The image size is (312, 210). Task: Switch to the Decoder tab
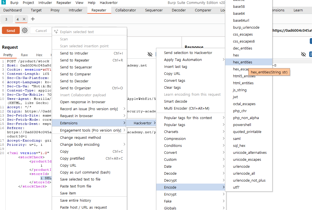coord(179,10)
